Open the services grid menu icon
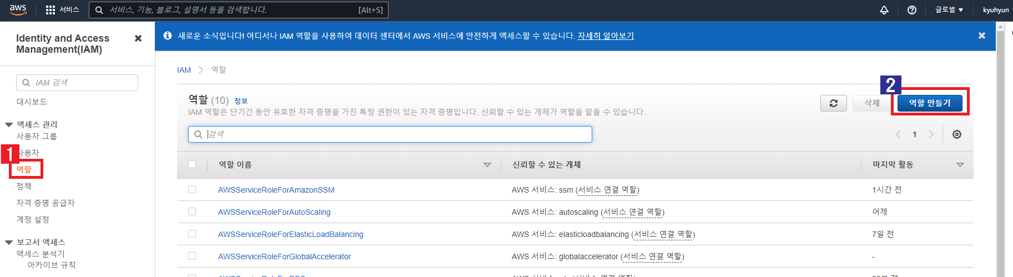 coord(51,10)
